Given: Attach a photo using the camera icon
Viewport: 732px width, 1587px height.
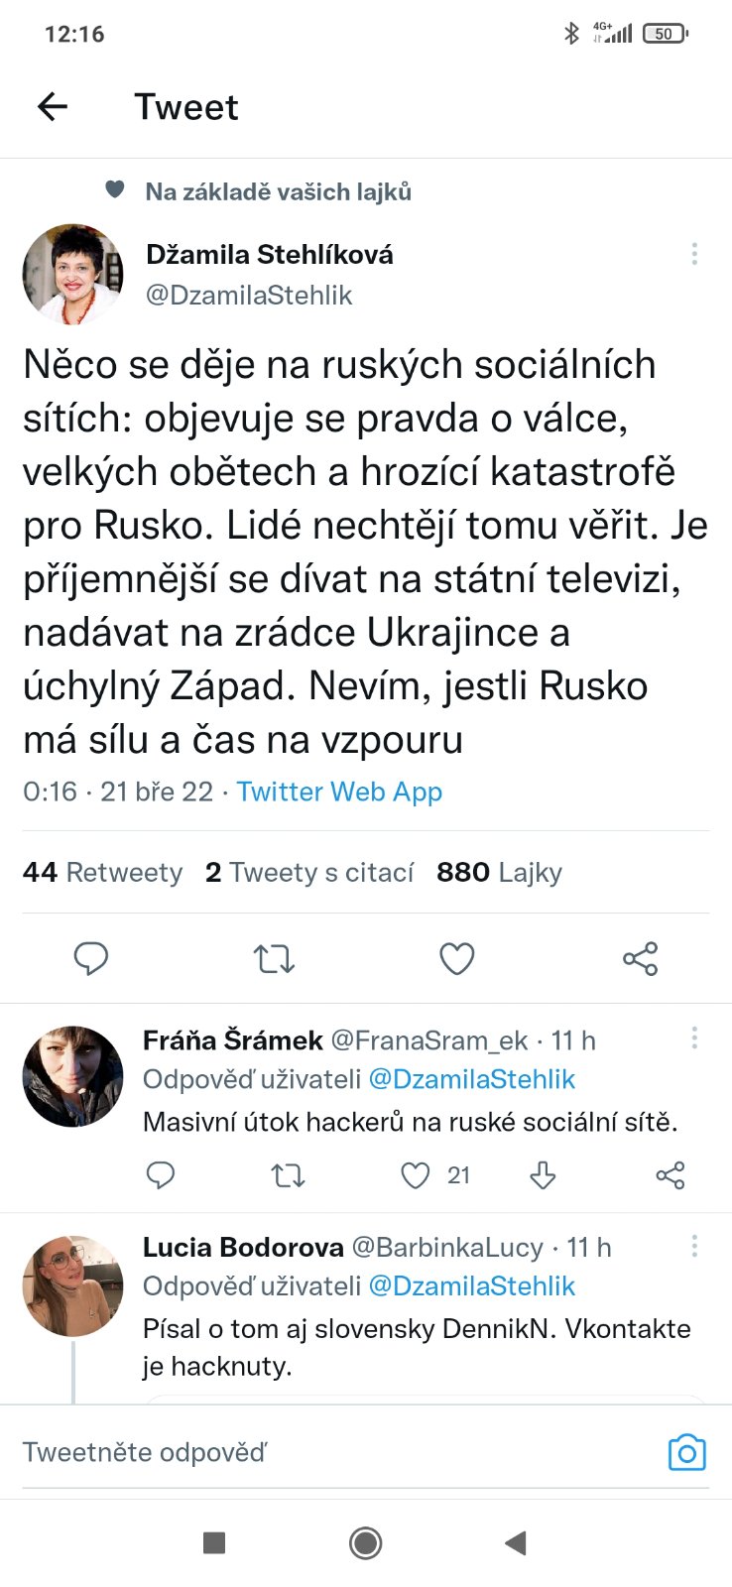Looking at the screenshot, I should click(686, 1453).
